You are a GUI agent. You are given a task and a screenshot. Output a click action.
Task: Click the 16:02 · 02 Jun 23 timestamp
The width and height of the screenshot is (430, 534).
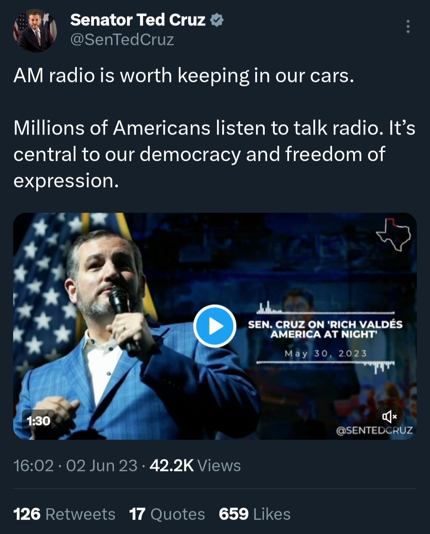(75, 466)
